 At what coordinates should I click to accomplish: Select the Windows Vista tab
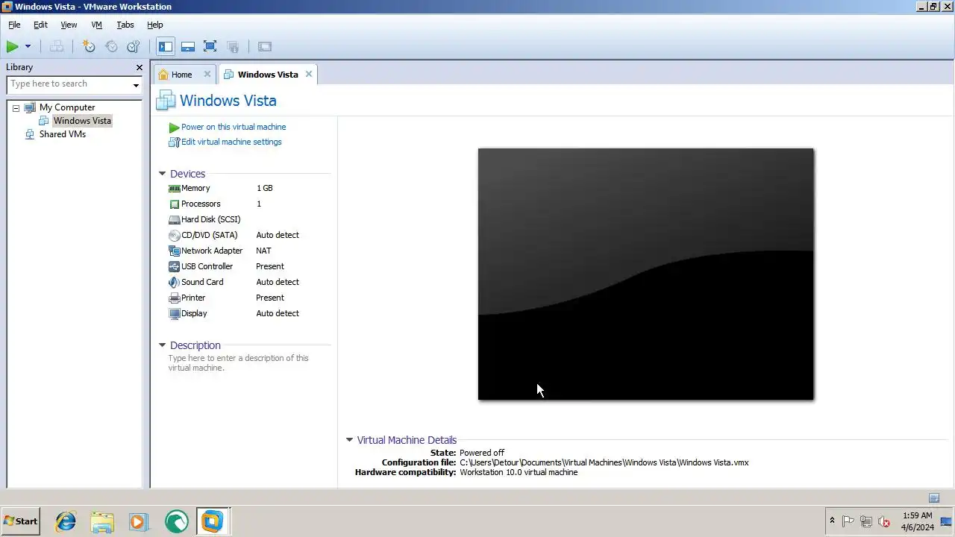[268, 75]
